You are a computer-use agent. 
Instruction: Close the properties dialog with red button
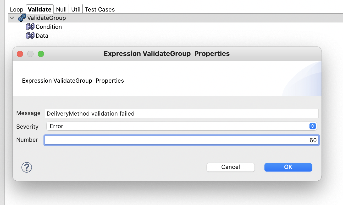pyautogui.click(x=20, y=54)
